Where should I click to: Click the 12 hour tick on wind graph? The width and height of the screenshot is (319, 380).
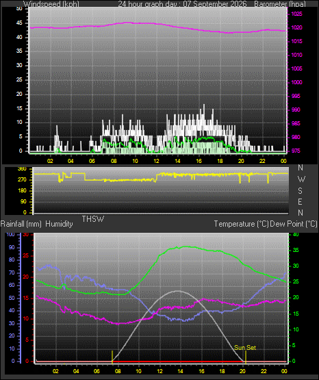pyautogui.click(x=156, y=161)
